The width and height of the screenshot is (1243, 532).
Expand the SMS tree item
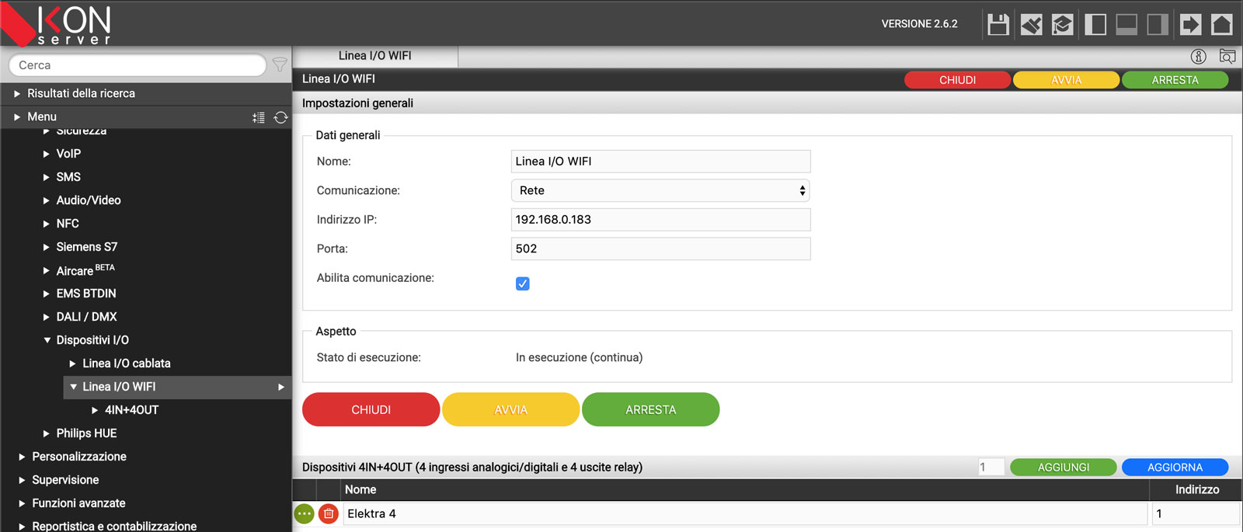[47, 177]
